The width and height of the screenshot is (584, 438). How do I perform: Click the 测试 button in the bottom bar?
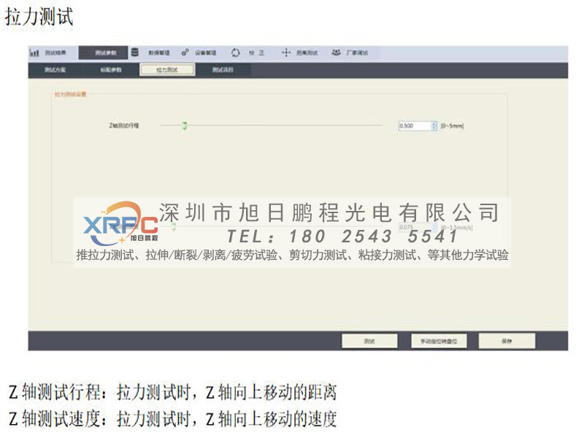(369, 341)
